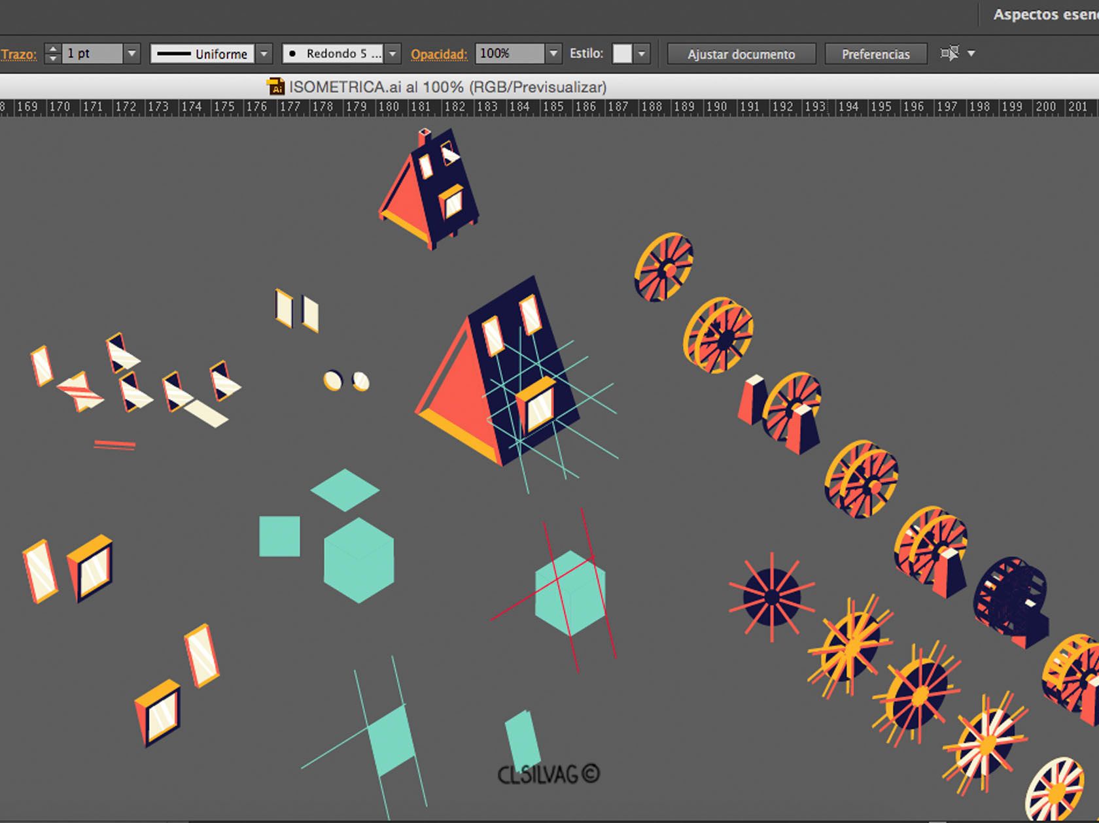Screen dimensions: 1099x823
Task: Open the Opacidad transparency panel link
Action: [439, 54]
